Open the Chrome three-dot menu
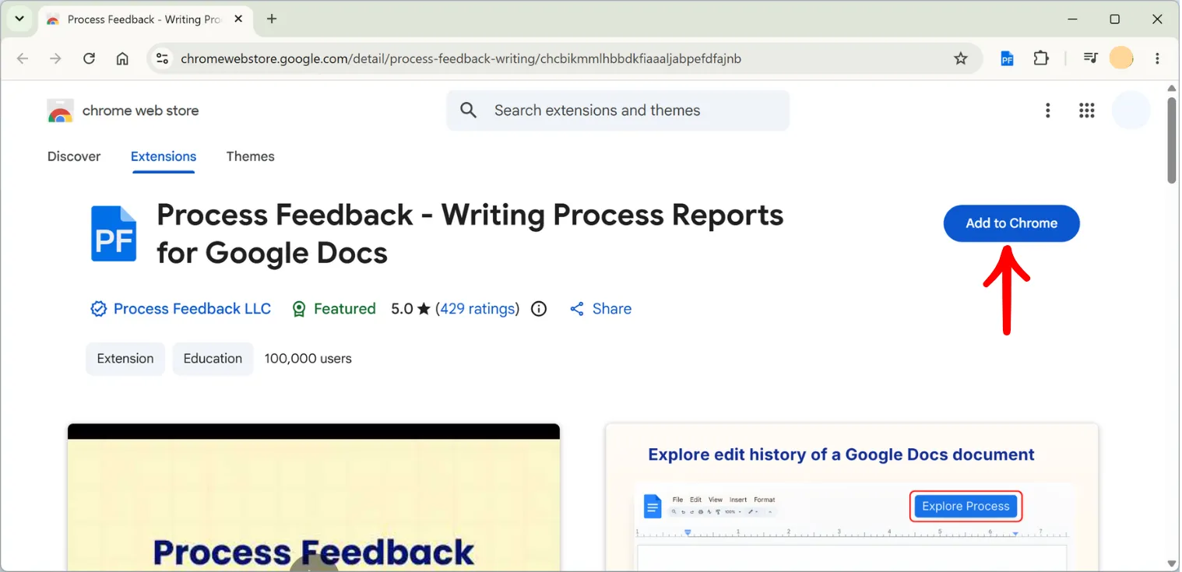1182x572 pixels. point(1157,58)
